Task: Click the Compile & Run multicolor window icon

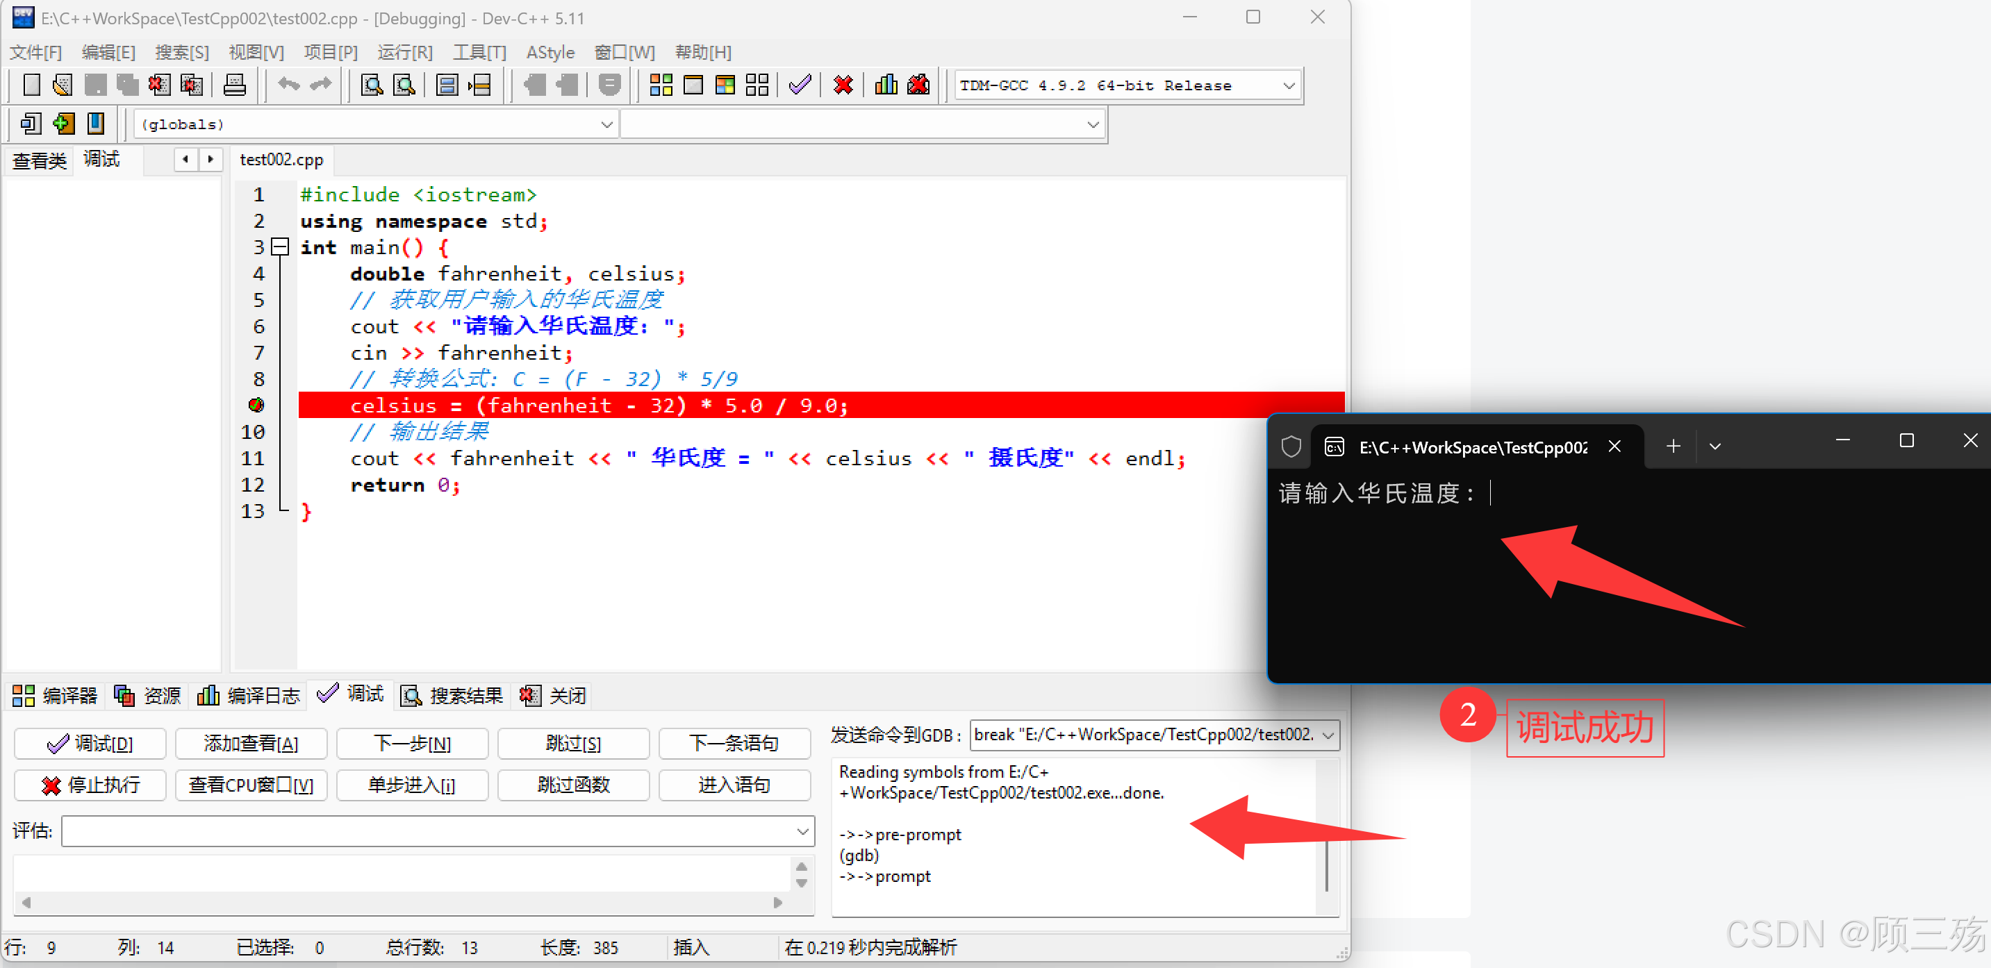Action: [x=725, y=85]
